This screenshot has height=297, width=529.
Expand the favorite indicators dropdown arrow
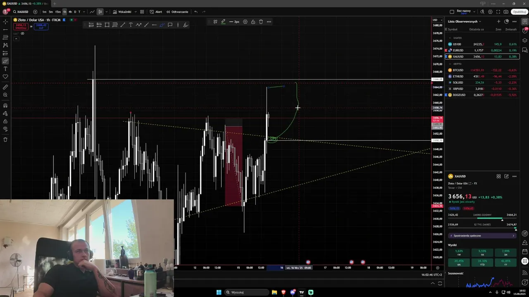(136, 12)
